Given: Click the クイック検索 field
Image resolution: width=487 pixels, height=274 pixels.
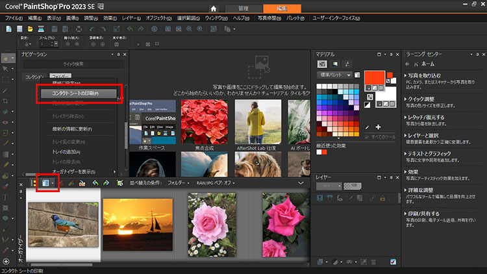Looking at the screenshot, I should pyautogui.click(x=73, y=64).
